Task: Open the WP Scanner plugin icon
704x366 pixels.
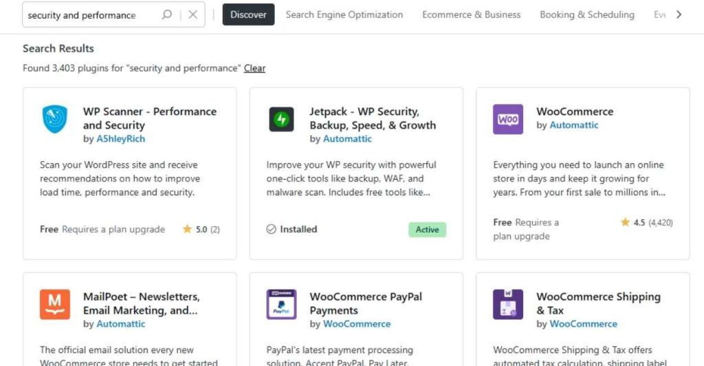Action: tap(55, 119)
